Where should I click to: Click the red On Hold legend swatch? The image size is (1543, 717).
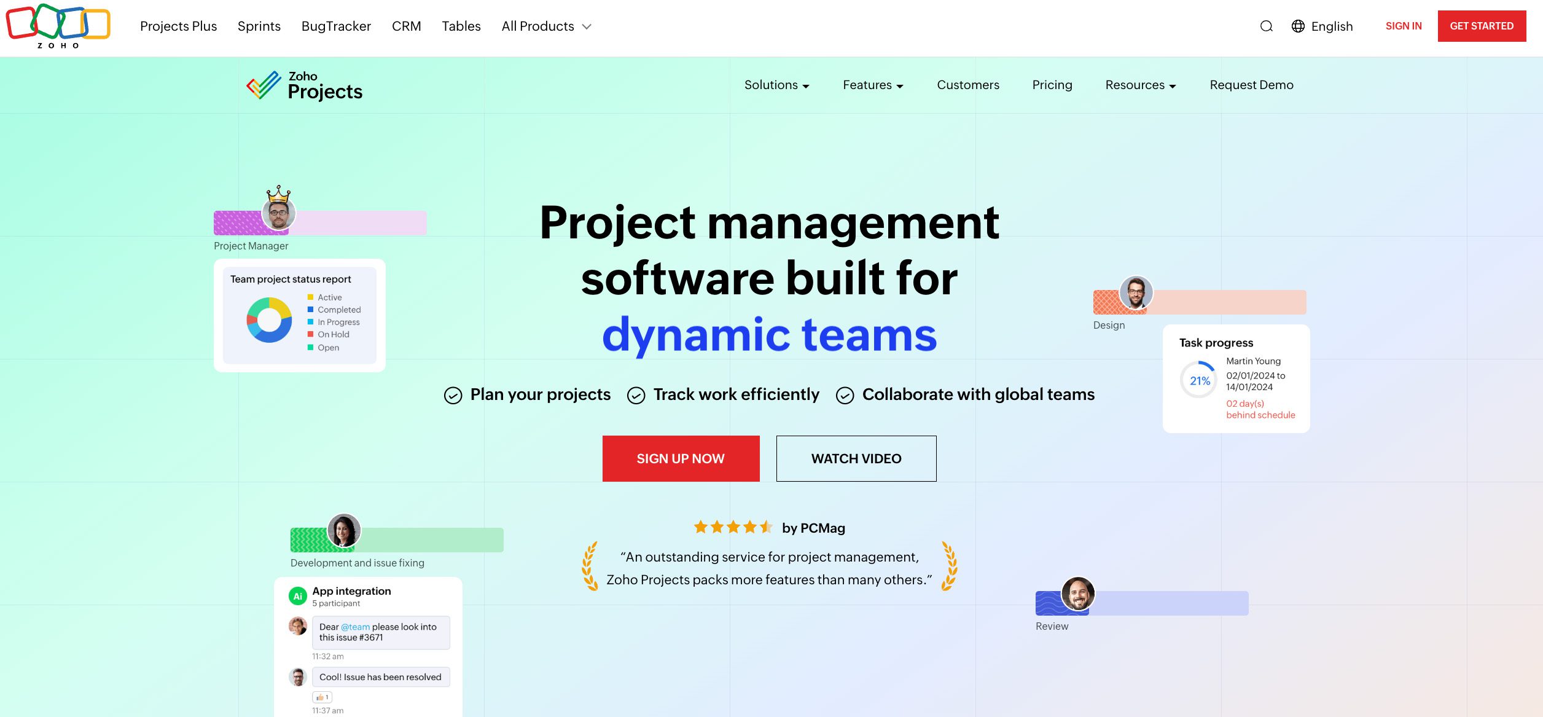point(310,334)
